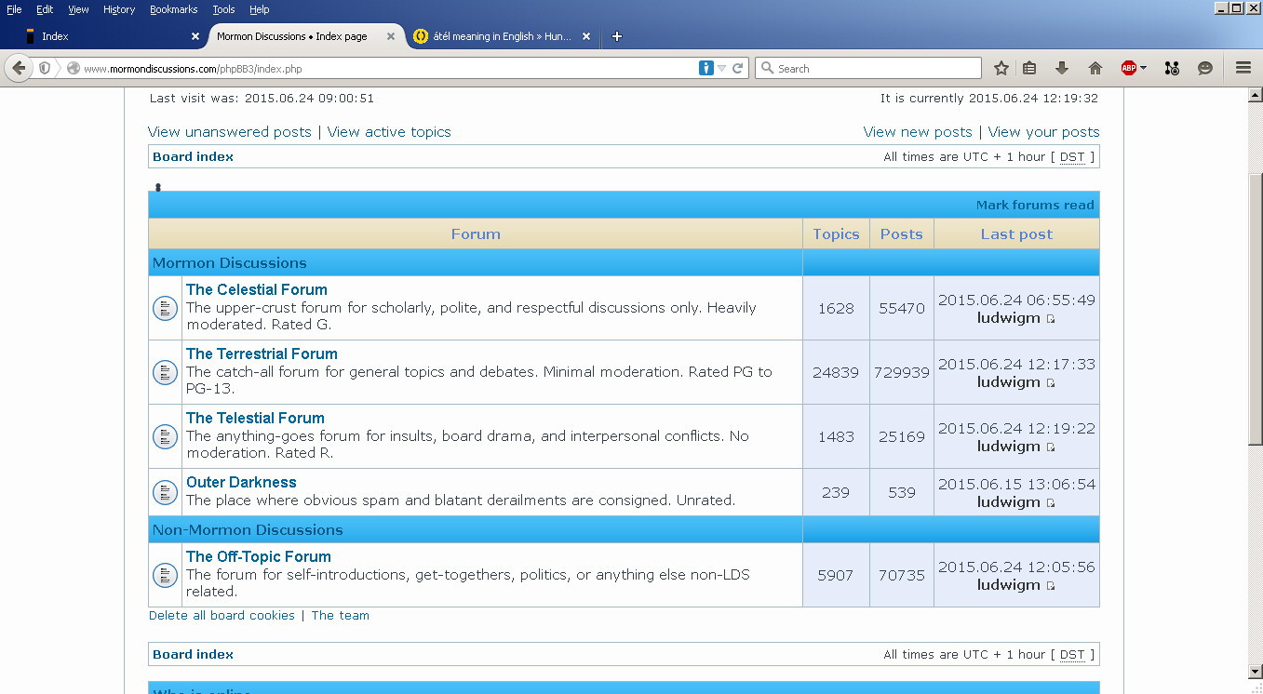Click the bottom Board index link
The image size is (1263, 694).
[193, 654]
